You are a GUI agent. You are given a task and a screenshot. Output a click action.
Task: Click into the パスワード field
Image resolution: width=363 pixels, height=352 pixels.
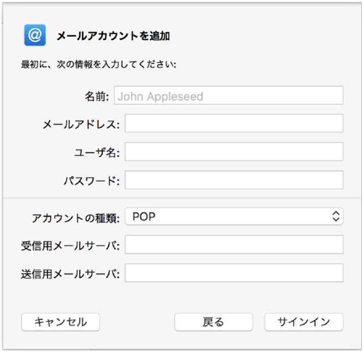[234, 180]
